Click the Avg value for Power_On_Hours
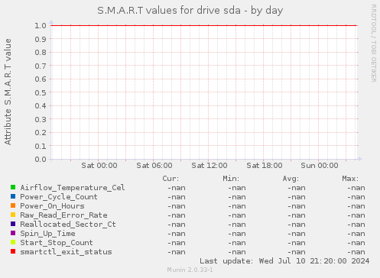Viewport: 380px width, 278px height. pos(297,206)
